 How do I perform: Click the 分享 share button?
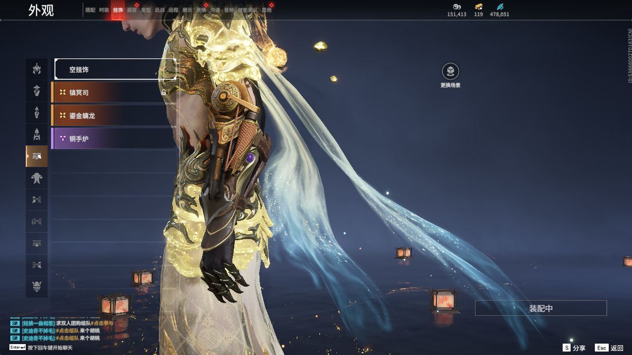574,348
